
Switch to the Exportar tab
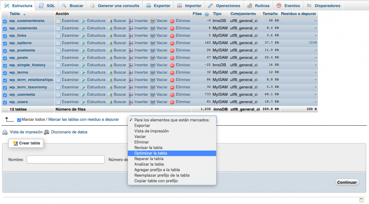click(x=158, y=6)
